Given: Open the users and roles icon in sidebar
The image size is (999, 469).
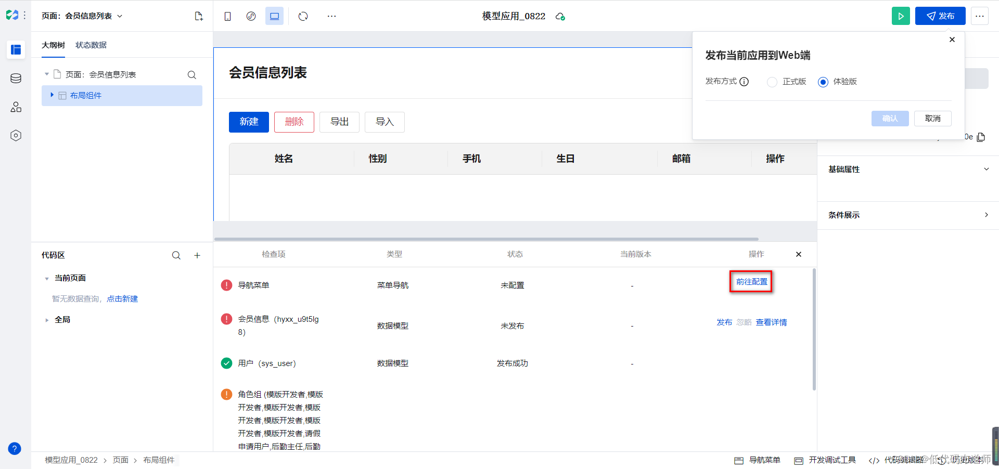Looking at the screenshot, I should click(x=16, y=107).
